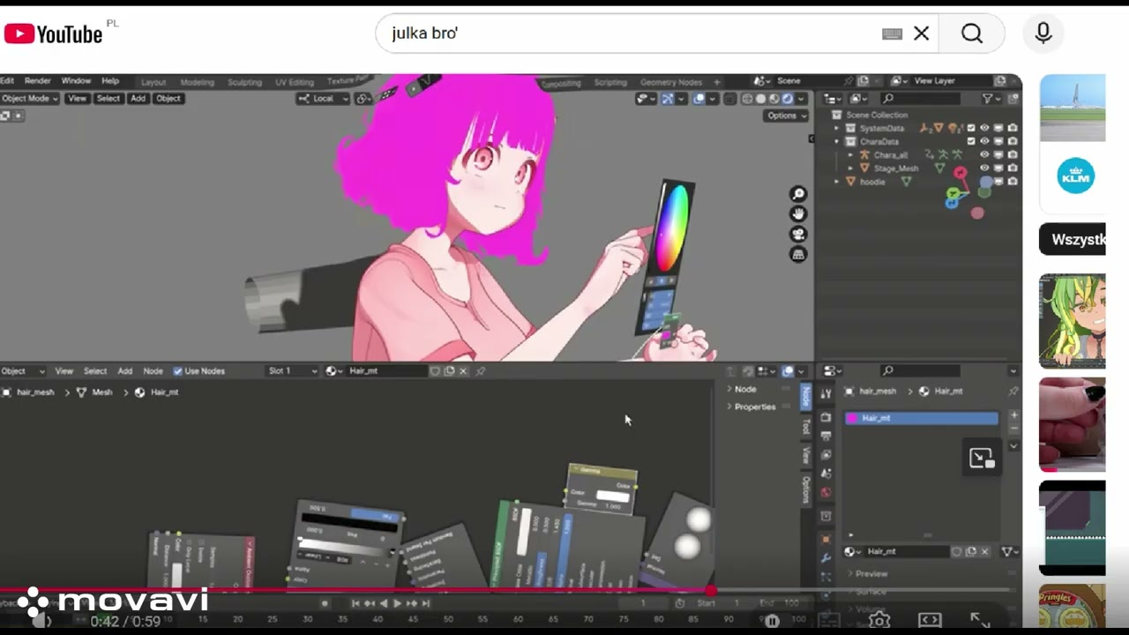Open the on-screen keyboard in search box

[892, 34]
